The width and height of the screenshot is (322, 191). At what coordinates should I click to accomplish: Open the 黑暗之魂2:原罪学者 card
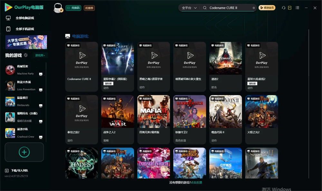click(154, 67)
